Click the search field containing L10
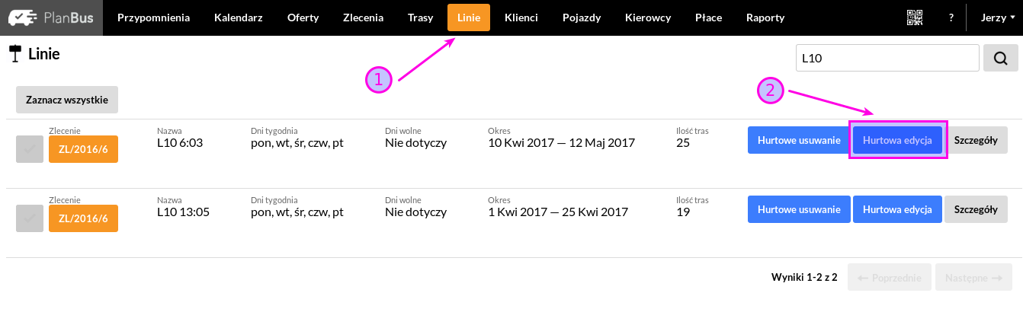Image resolution: width=1023 pixels, height=312 pixels. coord(887,58)
